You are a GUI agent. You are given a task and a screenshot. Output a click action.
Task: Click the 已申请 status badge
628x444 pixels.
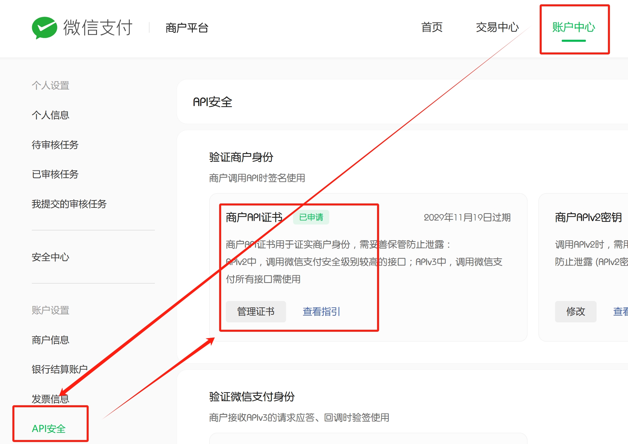pyautogui.click(x=311, y=217)
